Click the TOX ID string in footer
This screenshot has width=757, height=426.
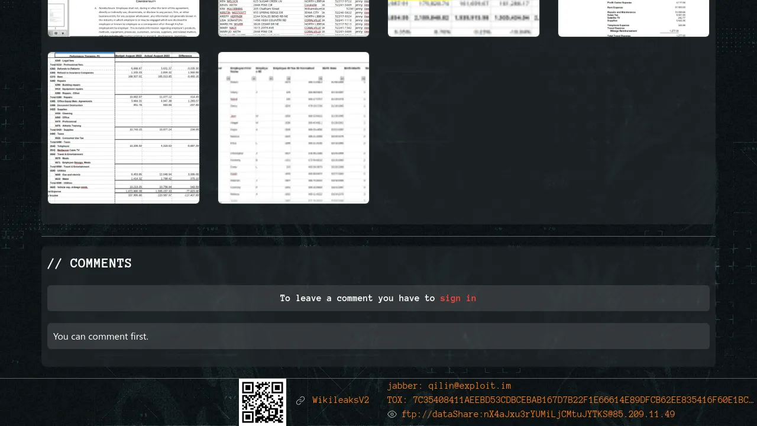point(568,400)
